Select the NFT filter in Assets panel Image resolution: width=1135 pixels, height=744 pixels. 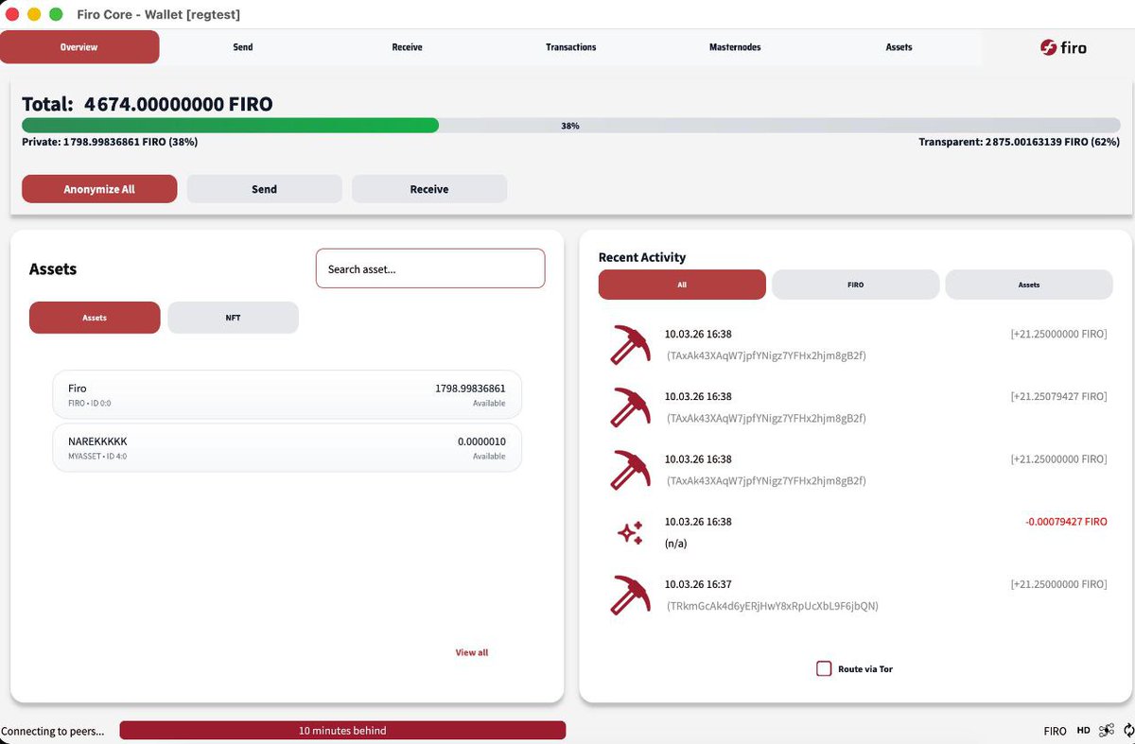(233, 318)
